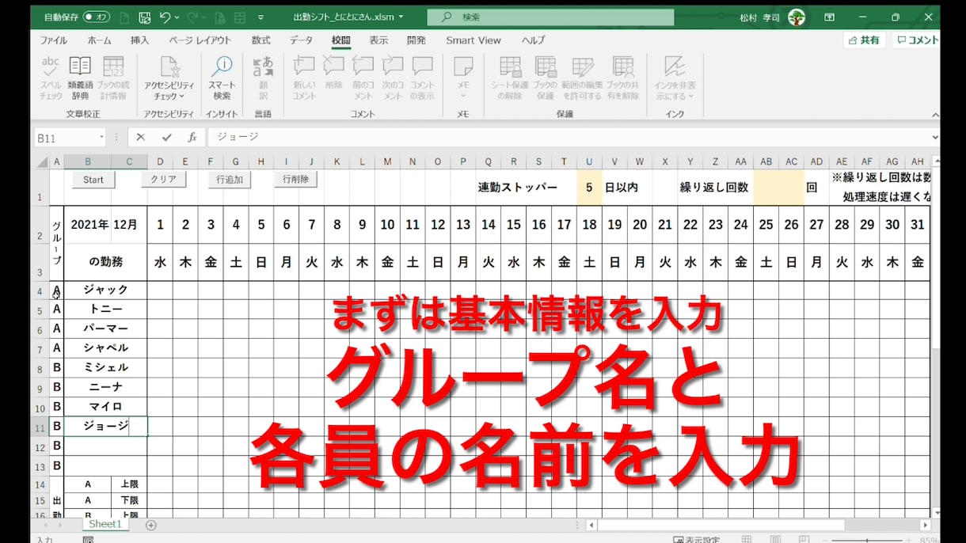Click the クリア button on the sheet
This screenshot has width=966, height=543.
pos(164,180)
